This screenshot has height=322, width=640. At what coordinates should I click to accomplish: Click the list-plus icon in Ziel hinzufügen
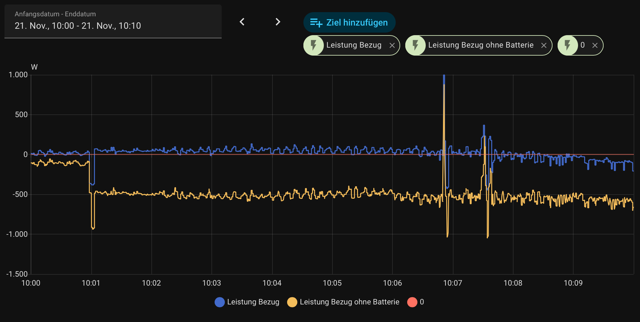pyautogui.click(x=316, y=23)
